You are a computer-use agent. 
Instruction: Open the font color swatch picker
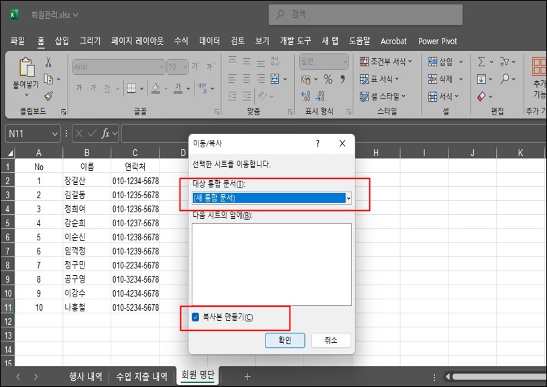(x=178, y=88)
